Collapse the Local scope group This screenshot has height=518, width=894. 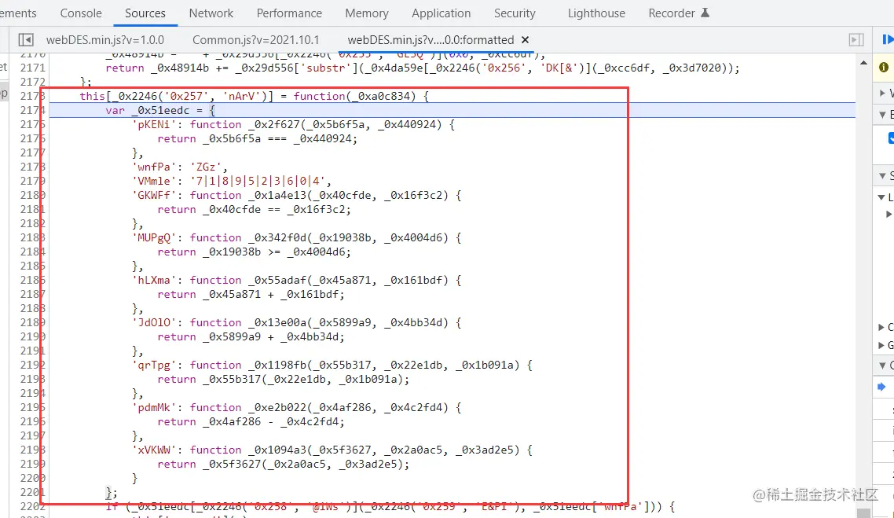[881, 197]
